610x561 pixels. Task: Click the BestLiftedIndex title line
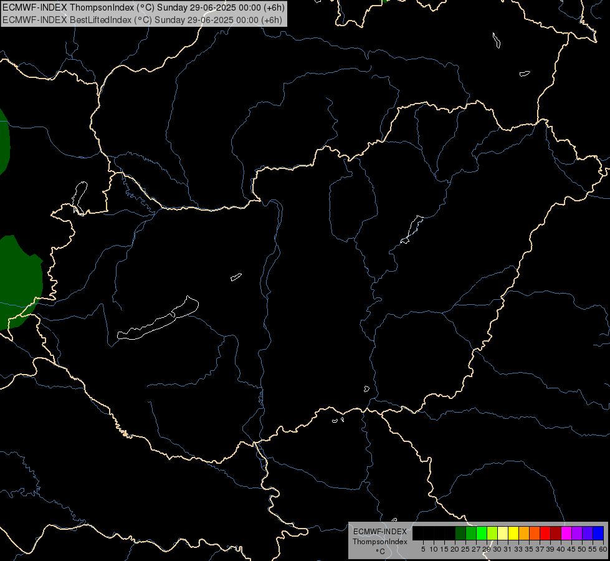click(143, 20)
